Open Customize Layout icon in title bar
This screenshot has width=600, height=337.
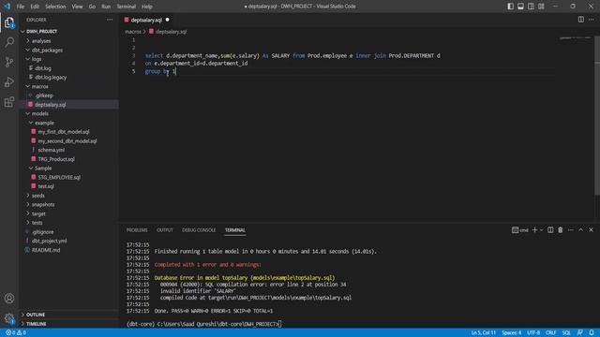541,7
